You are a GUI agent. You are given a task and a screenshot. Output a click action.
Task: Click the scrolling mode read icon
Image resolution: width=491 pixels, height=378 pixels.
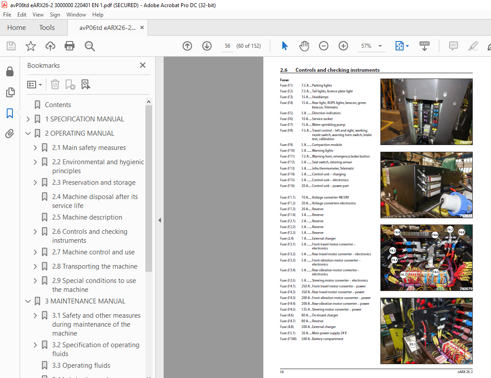coord(424,46)
